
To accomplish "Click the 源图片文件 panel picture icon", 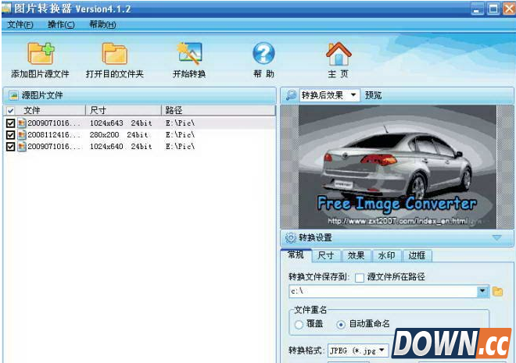I will click(13, 95).
